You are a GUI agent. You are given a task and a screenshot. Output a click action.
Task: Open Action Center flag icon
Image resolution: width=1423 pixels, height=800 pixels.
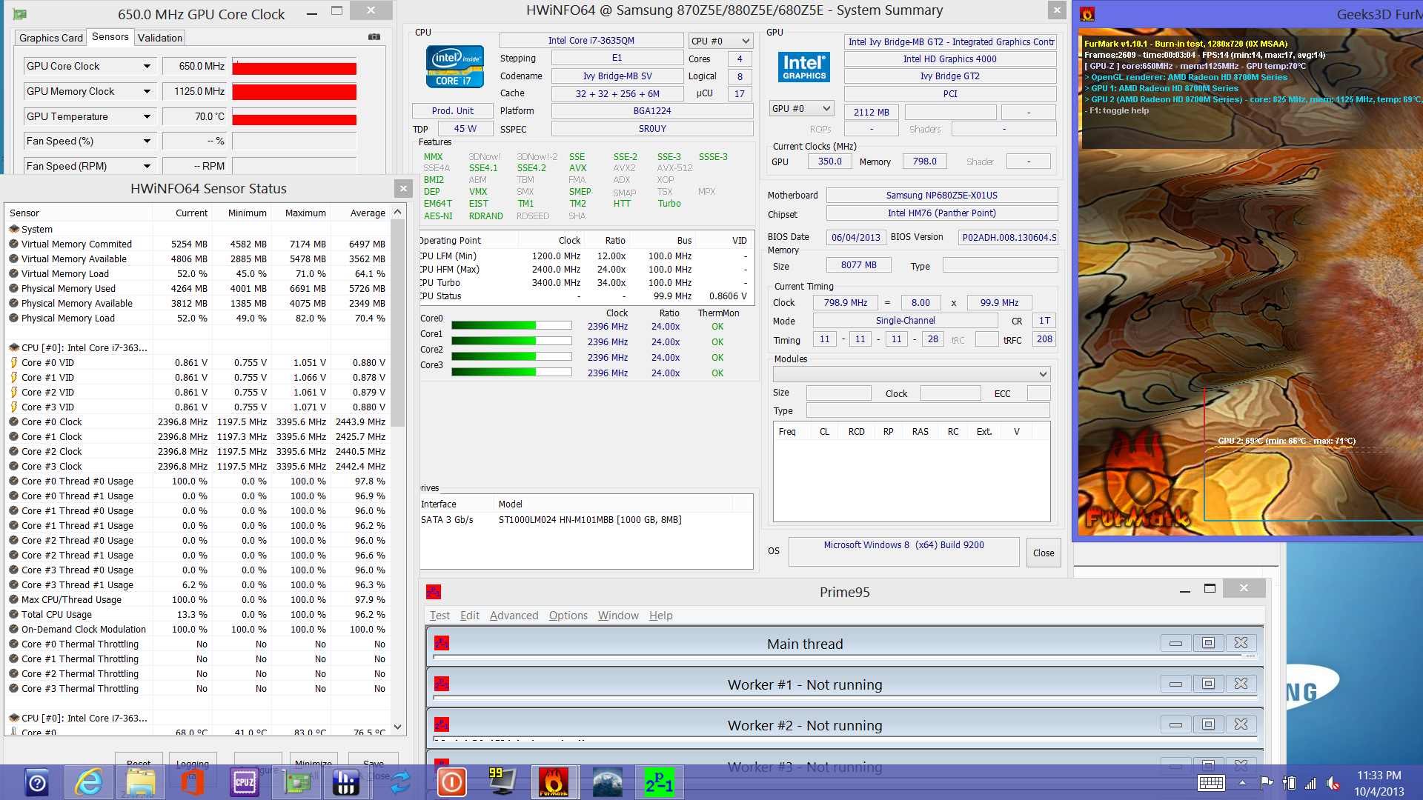1267,783
